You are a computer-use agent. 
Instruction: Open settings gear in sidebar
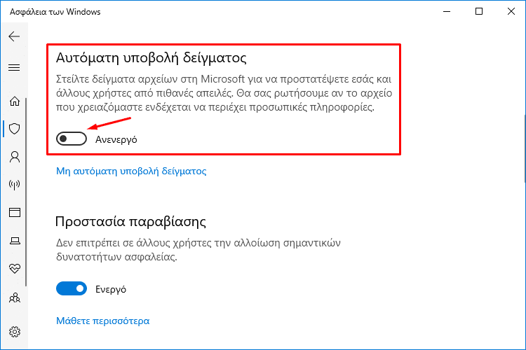pos(15,332)
